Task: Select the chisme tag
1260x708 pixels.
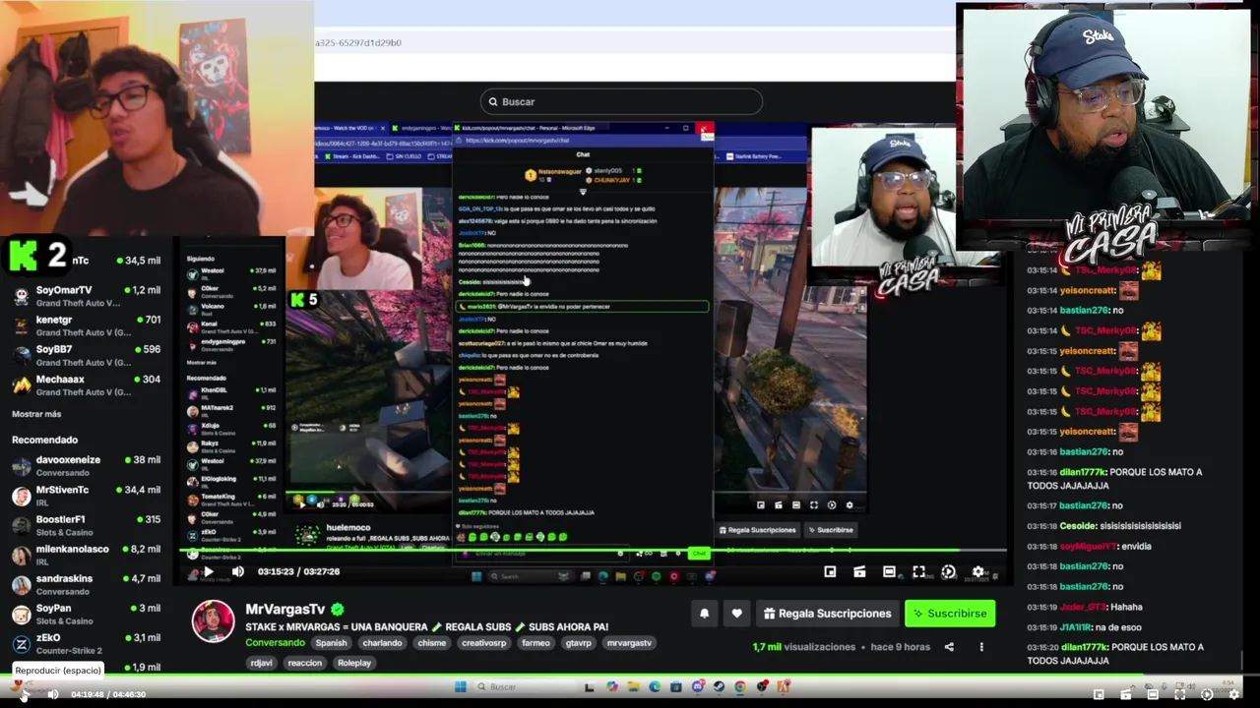Action: (x=432, y=643)
